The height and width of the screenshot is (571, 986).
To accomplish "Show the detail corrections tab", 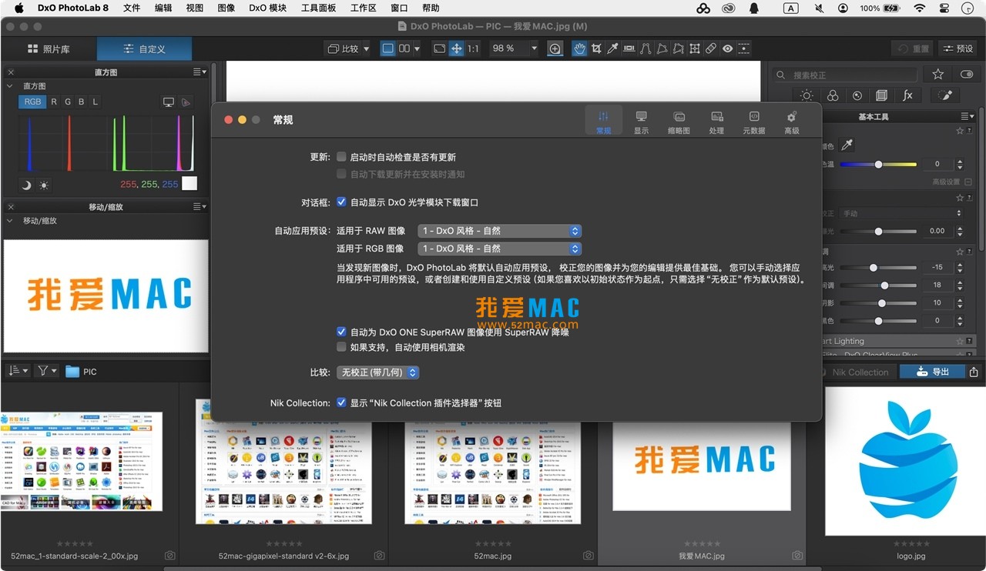I will pos(857,95).
